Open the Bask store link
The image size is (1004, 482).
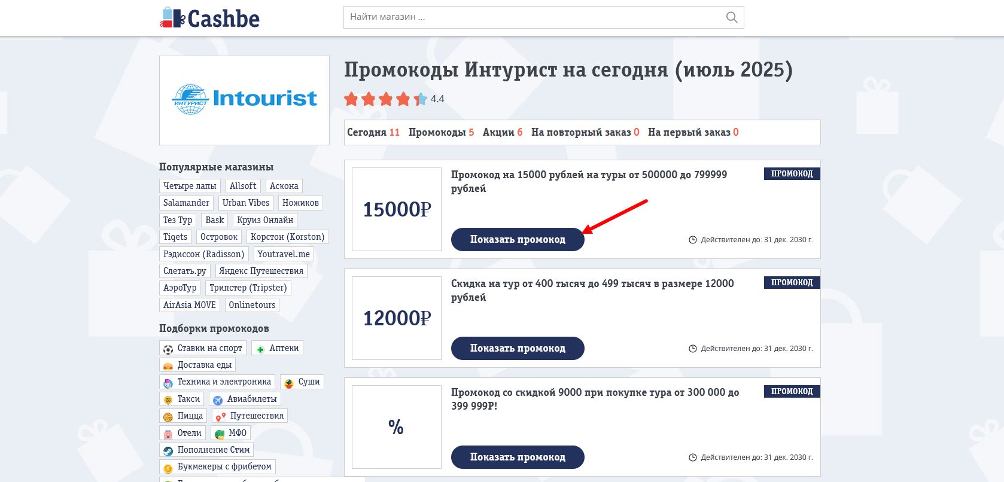tap(214, 220)
